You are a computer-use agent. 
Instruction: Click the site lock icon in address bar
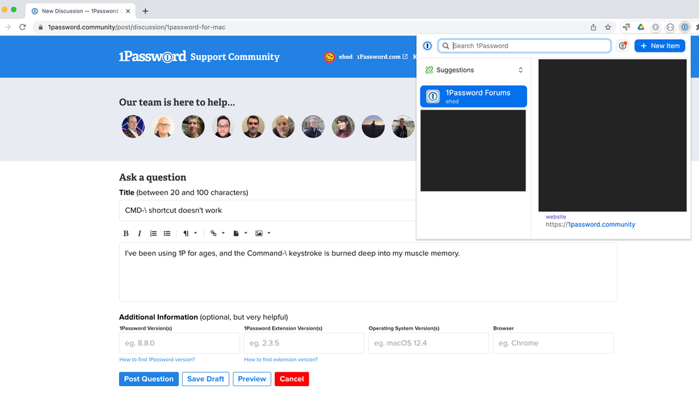click(x=41, y=27)
